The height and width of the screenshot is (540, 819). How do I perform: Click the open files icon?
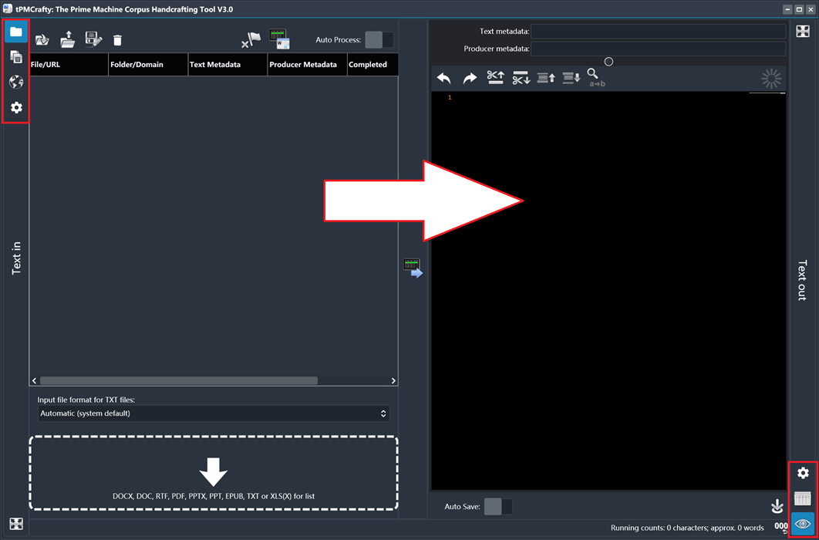(x=42, y=39)
